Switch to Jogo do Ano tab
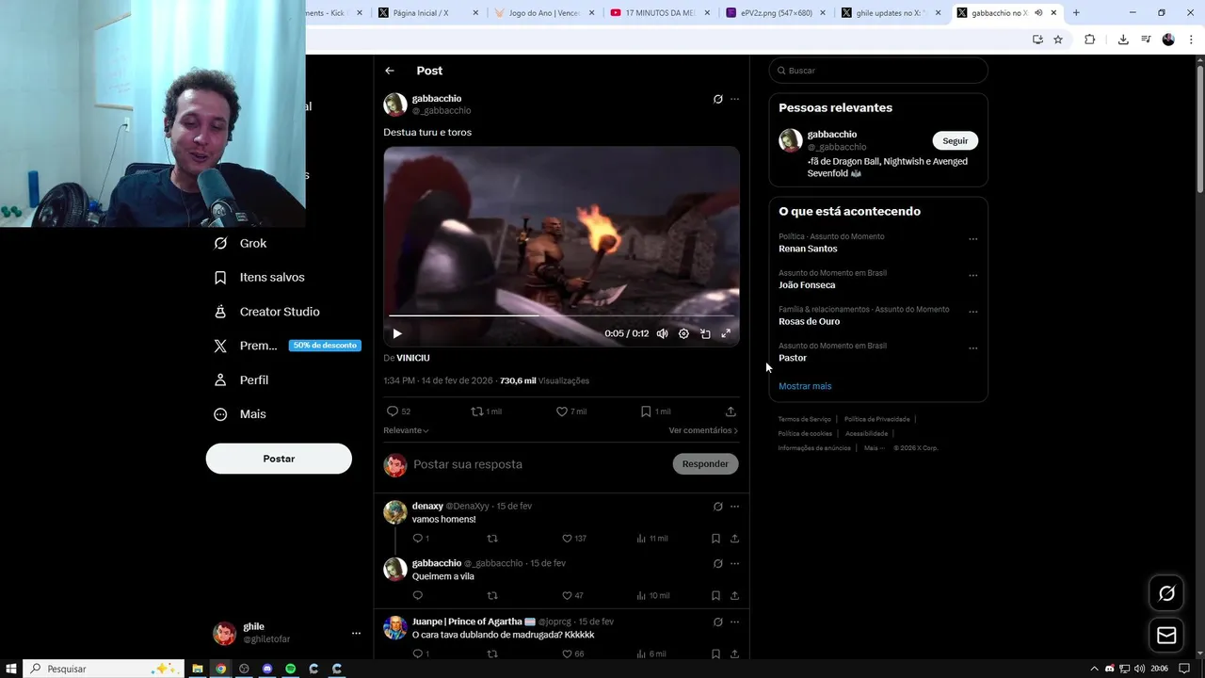The width and height of the screenshot is (1205, 678). tap(544, 13)
